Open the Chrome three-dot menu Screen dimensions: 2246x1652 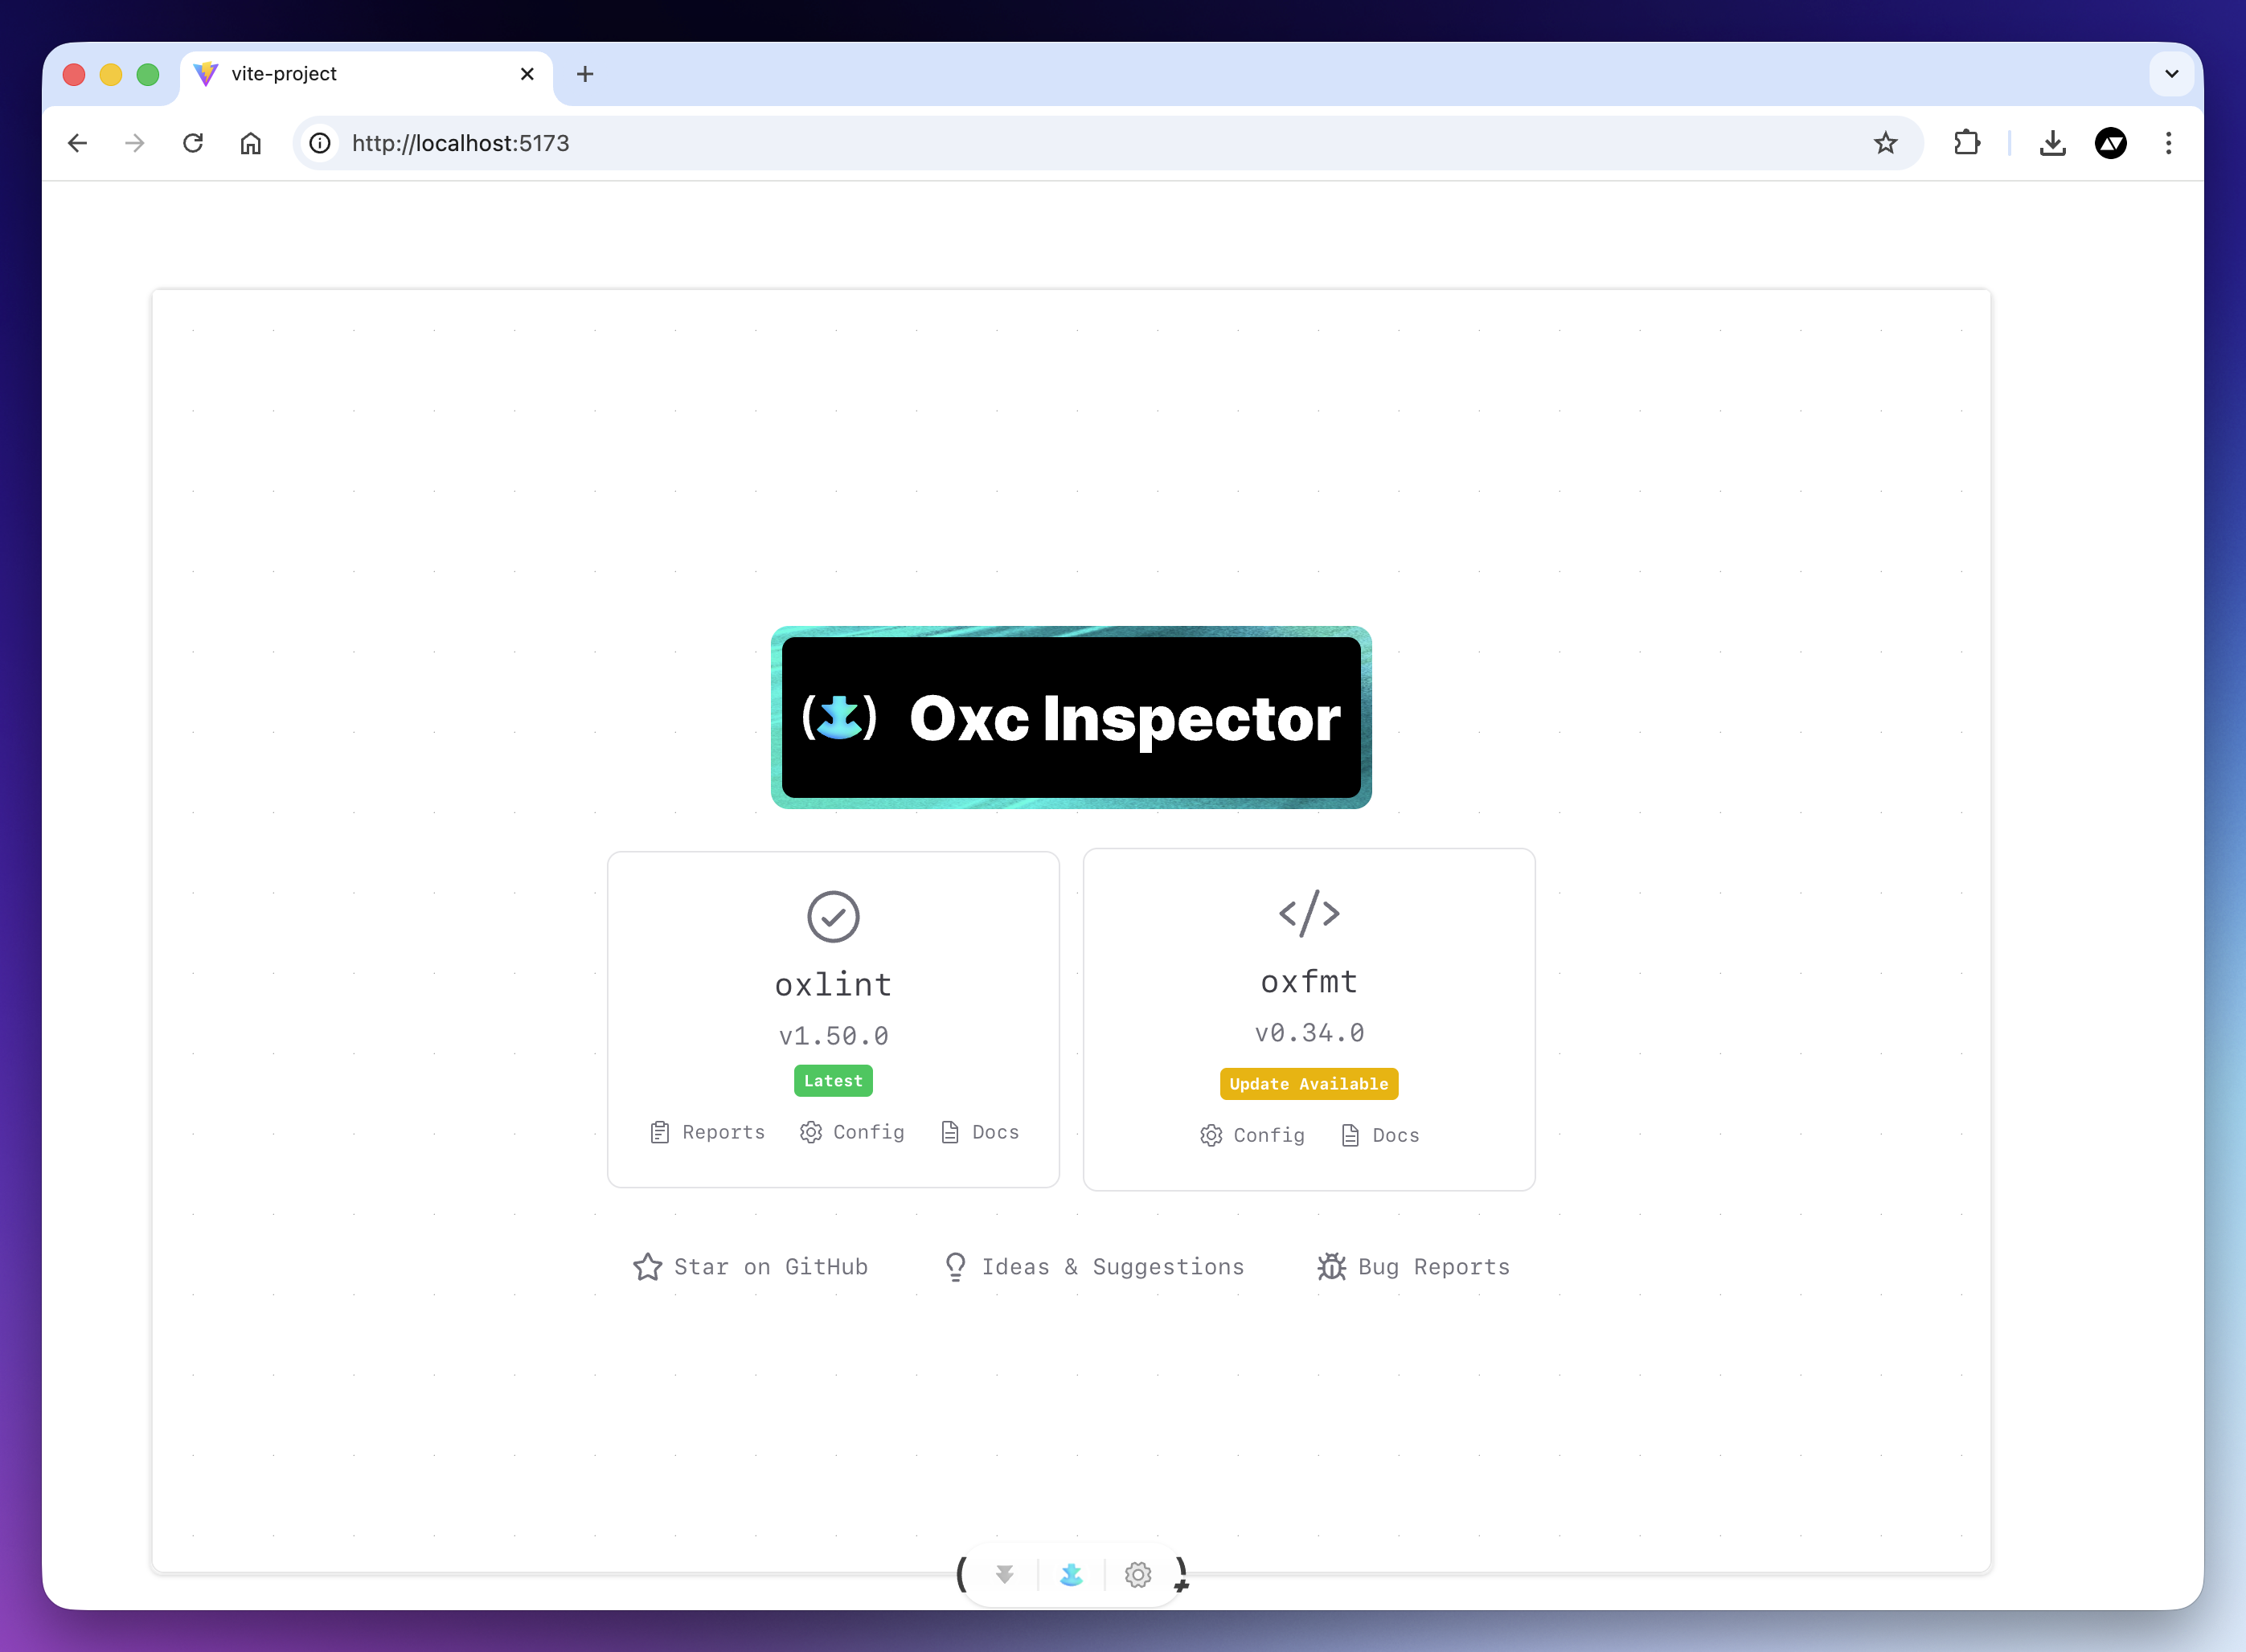pos(2168,143)
